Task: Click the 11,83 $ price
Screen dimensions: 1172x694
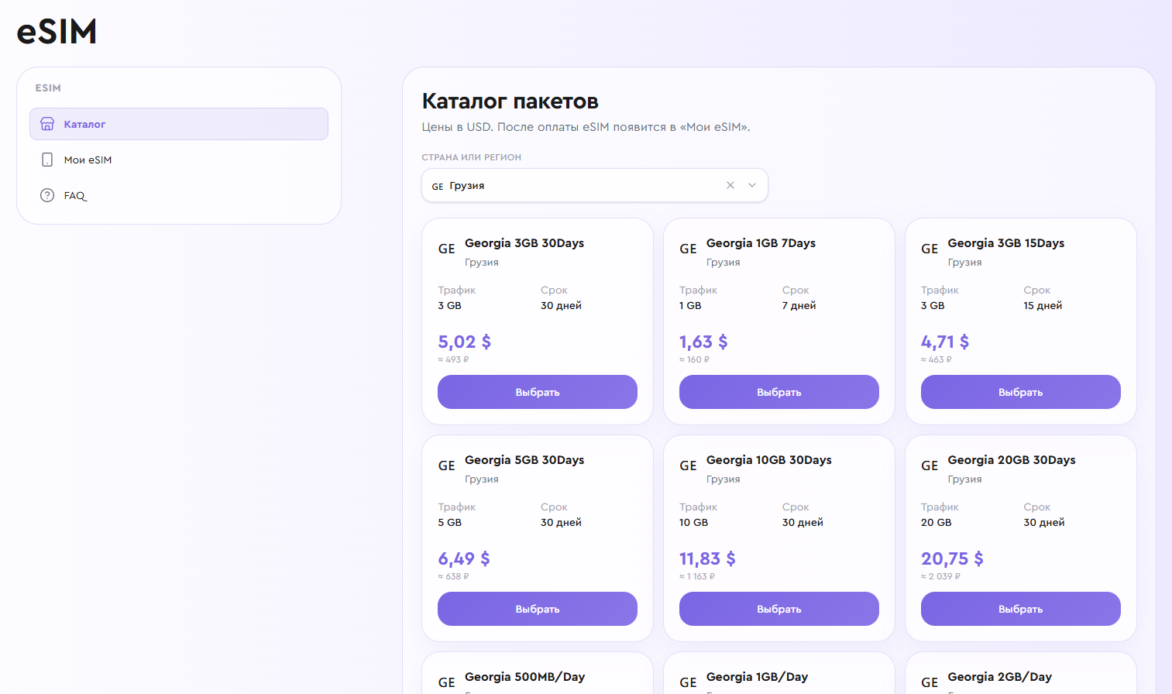Action: [707, 558]
